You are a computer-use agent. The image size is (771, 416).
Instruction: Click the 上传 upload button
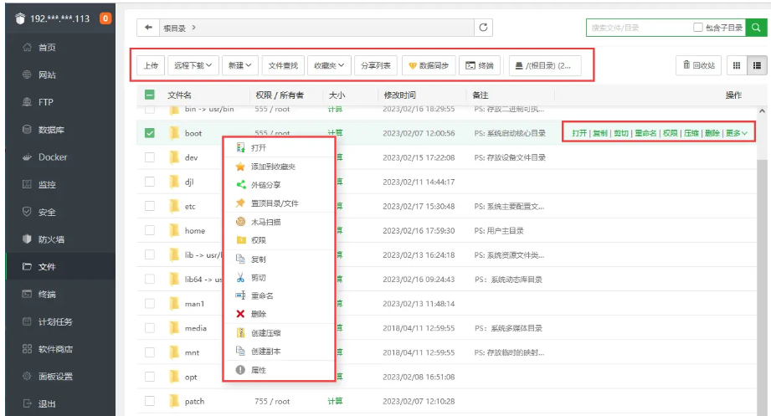pos(150,65)
